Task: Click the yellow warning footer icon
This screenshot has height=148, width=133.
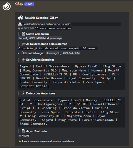Action: [20, 141]
